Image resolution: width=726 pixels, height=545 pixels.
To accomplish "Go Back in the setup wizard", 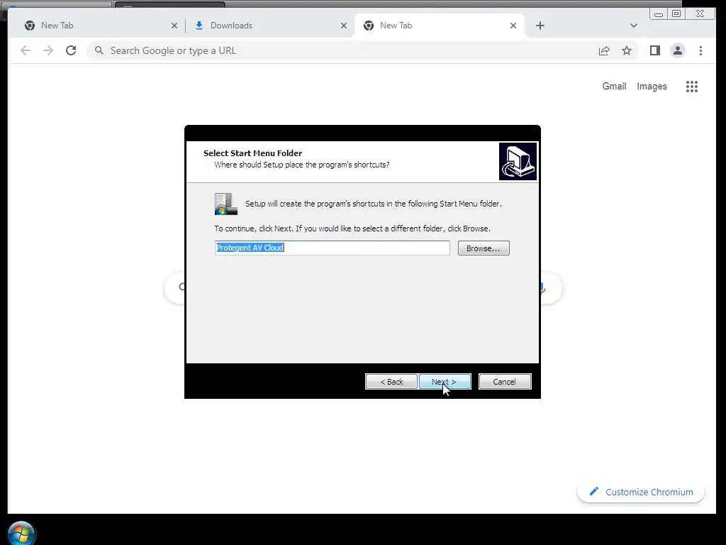I will click(x=391, y=381).
